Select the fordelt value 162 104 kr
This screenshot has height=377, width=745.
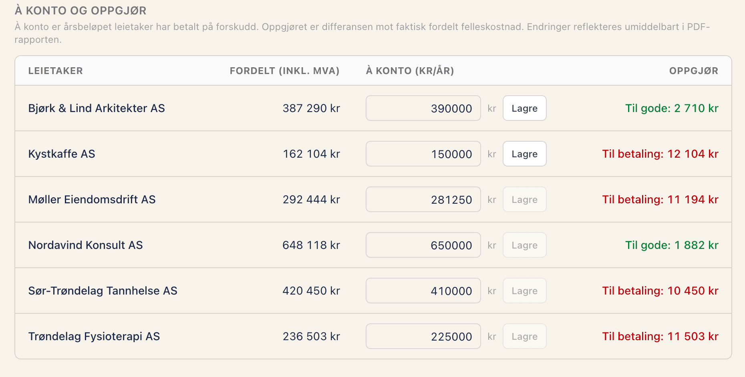(x=311, y=154)
